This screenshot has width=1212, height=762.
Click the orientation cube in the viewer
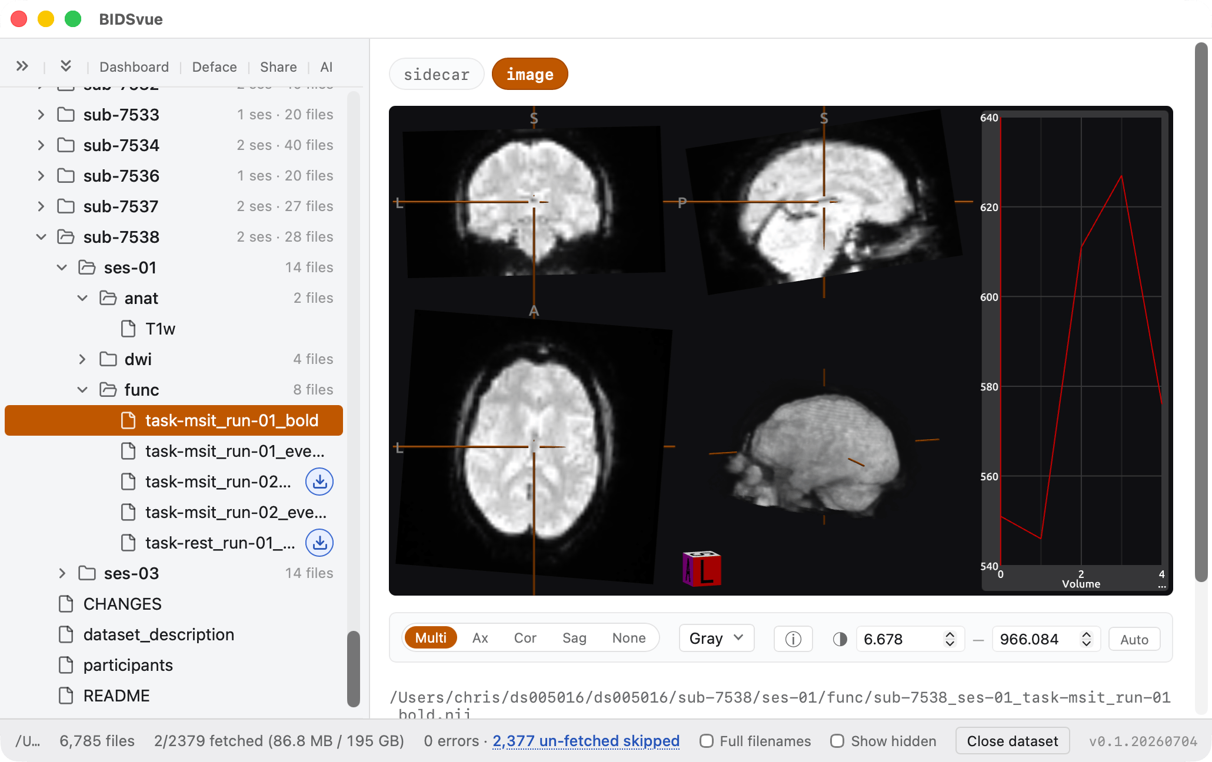[702, 569]
